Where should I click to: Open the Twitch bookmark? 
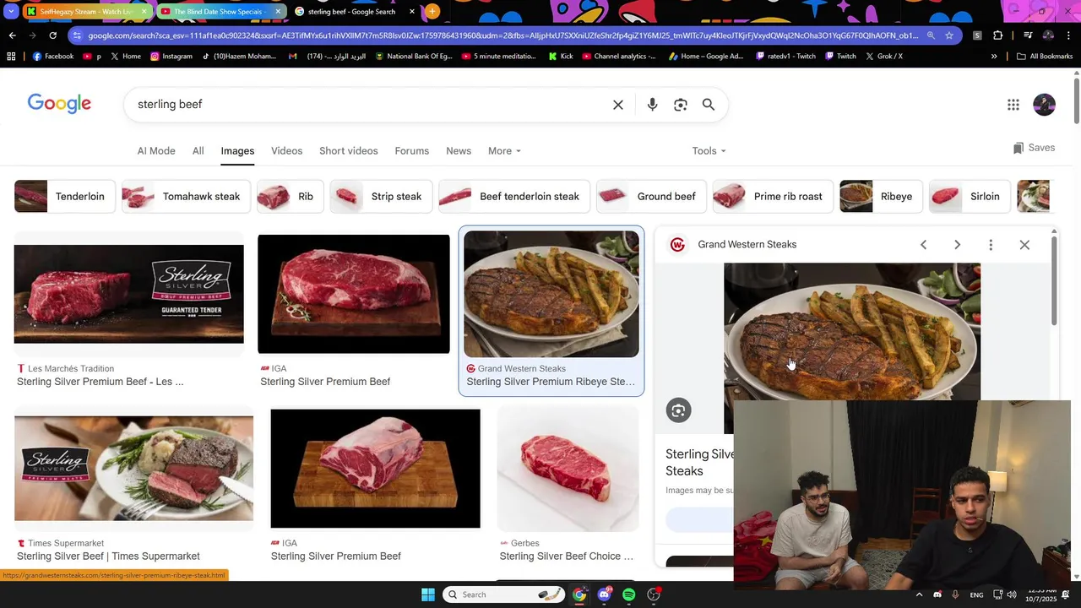tap(840, 57)
